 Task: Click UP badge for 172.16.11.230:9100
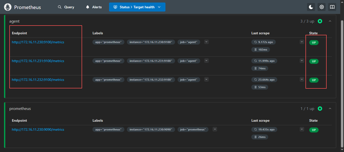pyautogui.click(x=314, y=43)
